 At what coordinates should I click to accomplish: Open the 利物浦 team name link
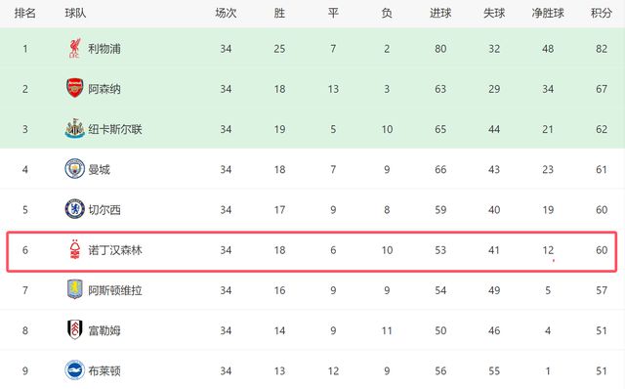tap(104, 49)
